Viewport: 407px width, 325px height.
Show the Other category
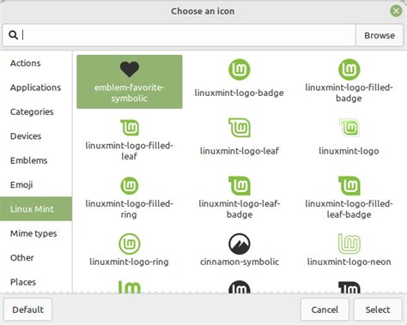coord(36,257)
